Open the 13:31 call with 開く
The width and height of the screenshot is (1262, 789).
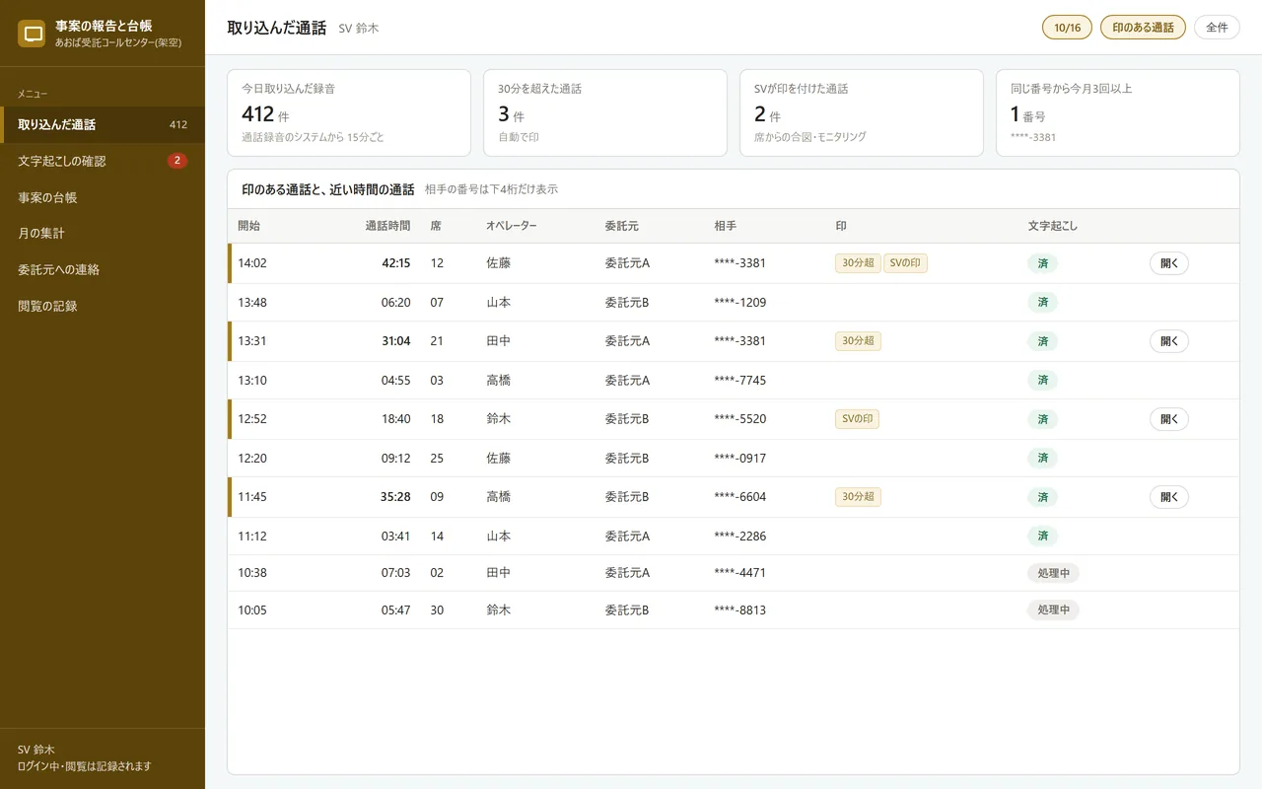click(x=1169, y=341)
